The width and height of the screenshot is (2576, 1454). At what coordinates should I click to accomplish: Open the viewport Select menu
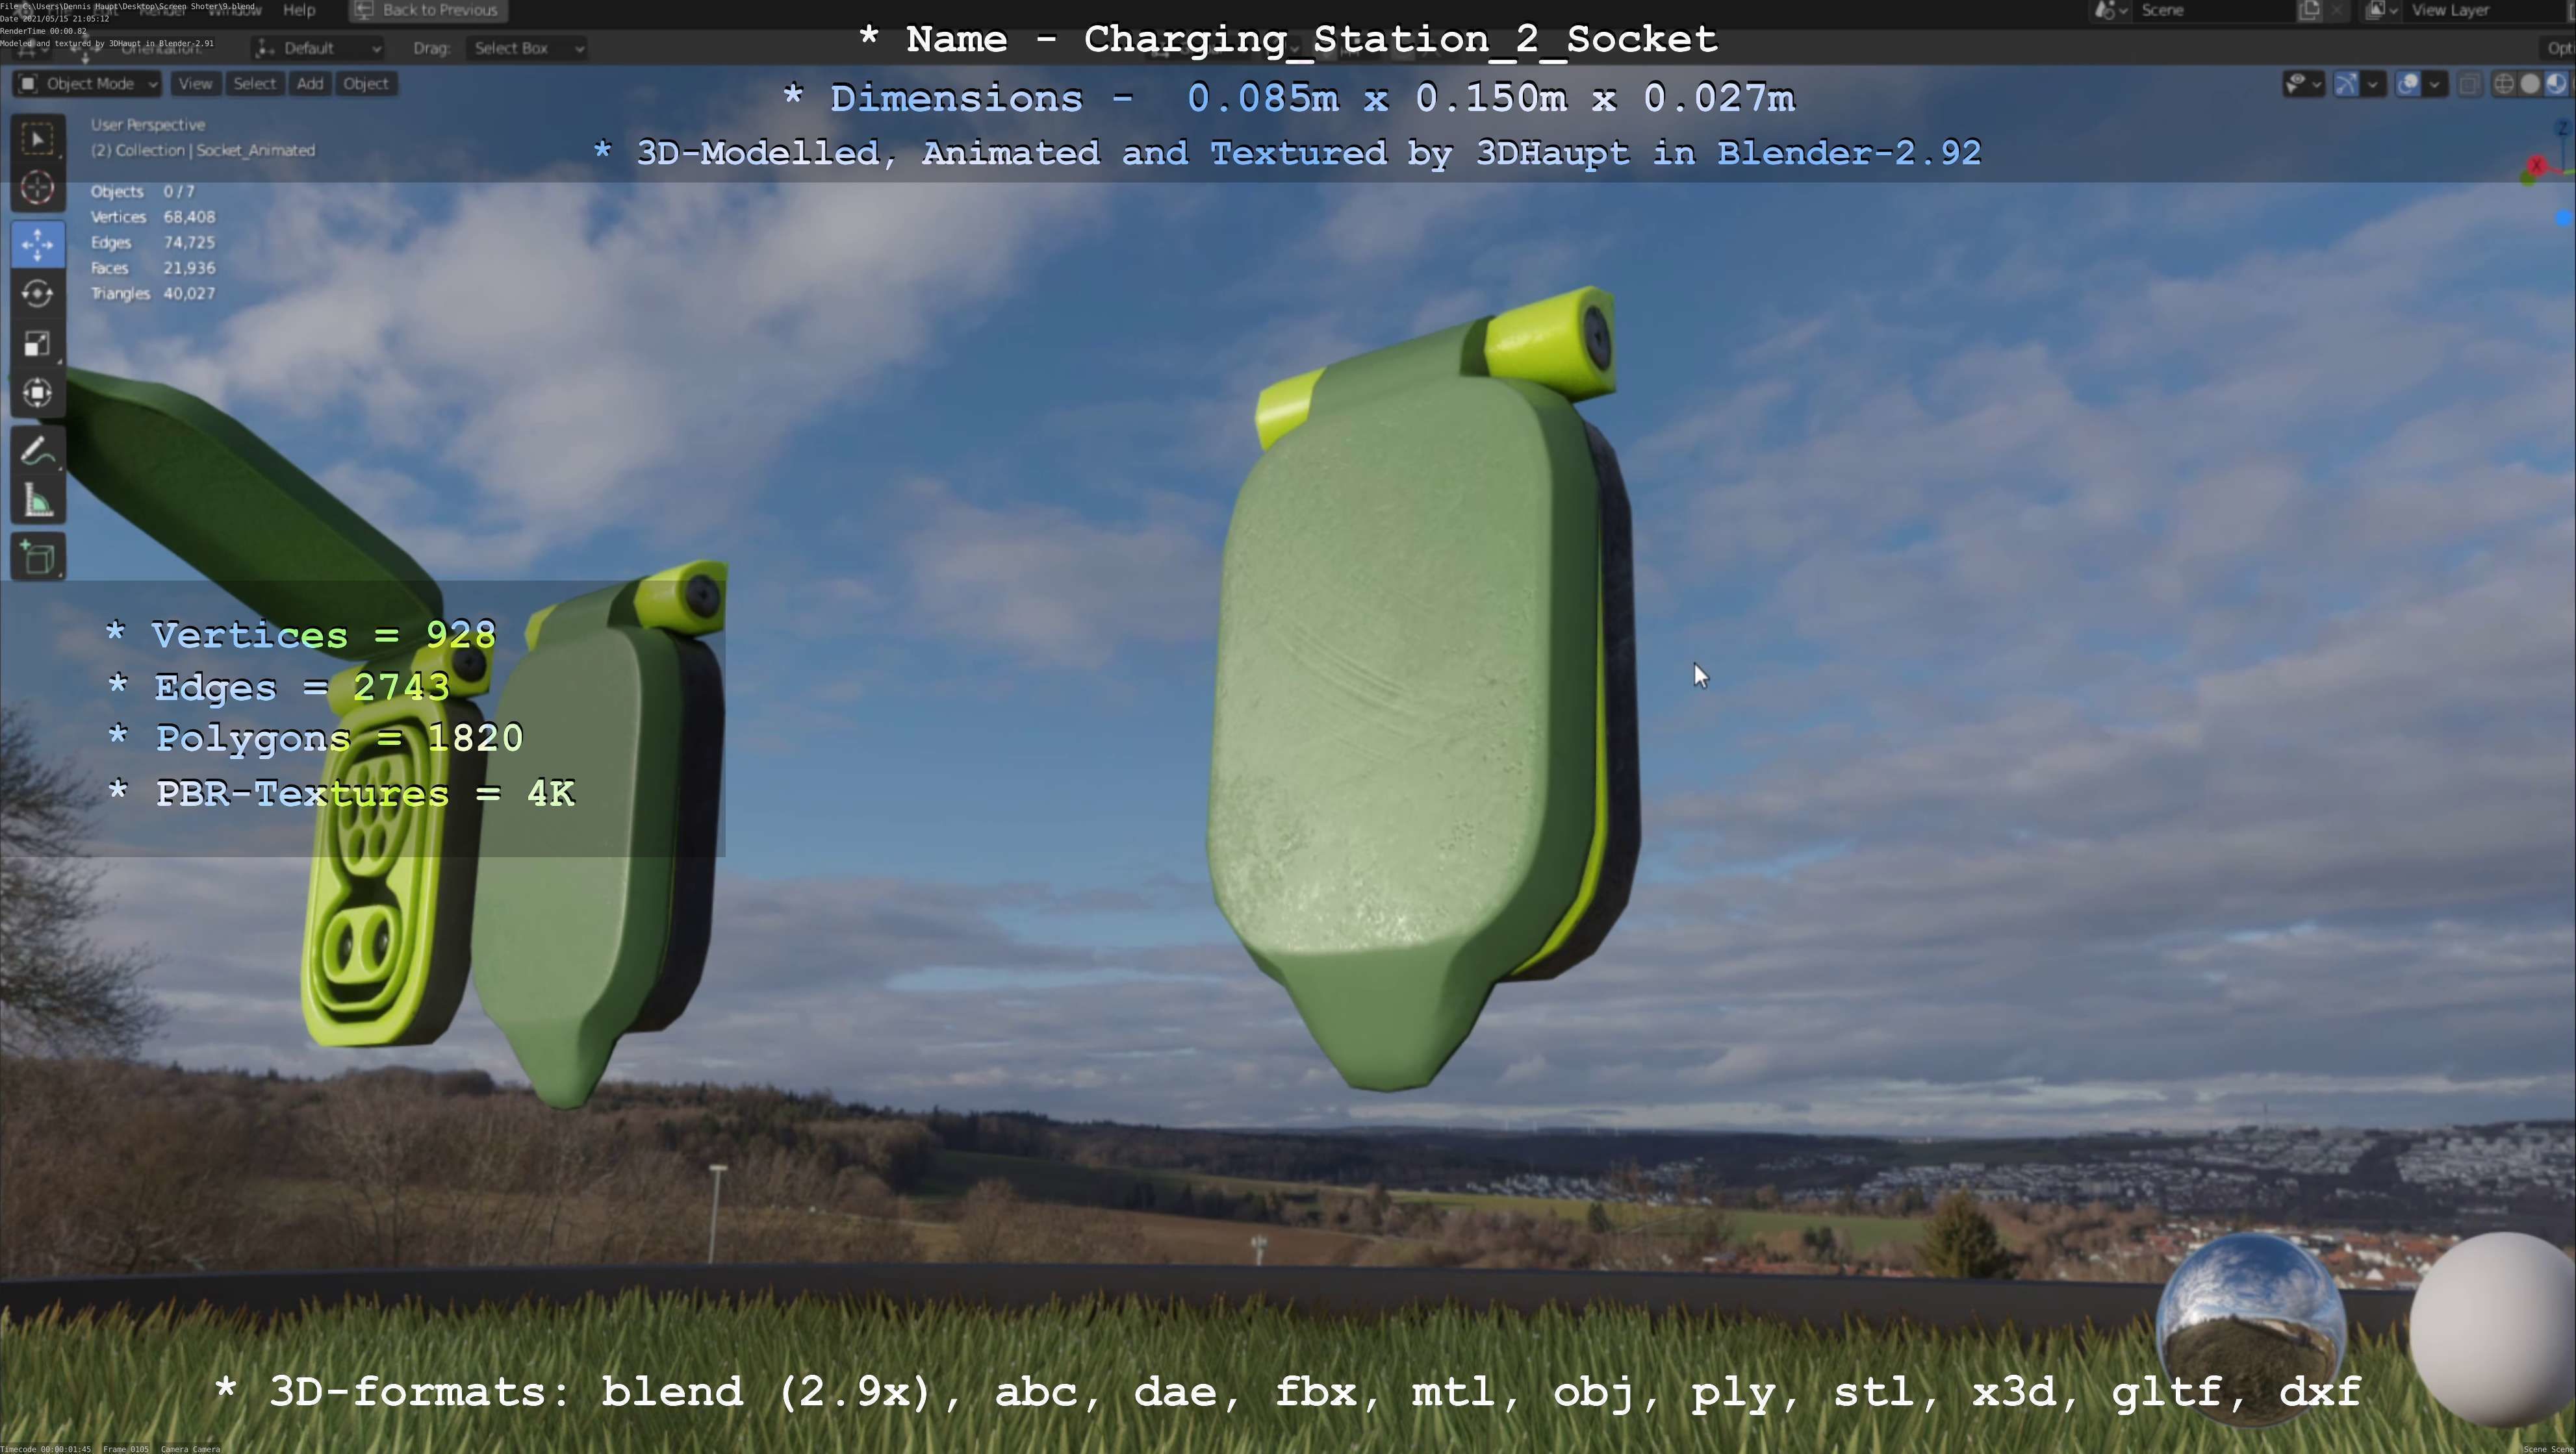[254, 84]
